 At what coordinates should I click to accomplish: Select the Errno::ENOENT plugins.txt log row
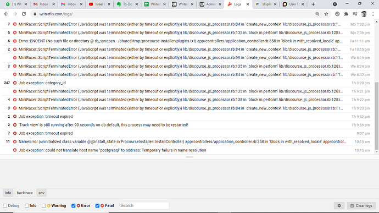click(x=187, y=41)
